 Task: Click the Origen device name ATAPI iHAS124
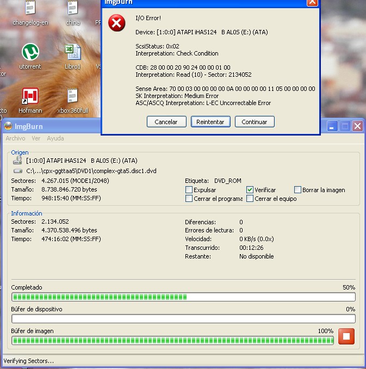coord(82,161)
